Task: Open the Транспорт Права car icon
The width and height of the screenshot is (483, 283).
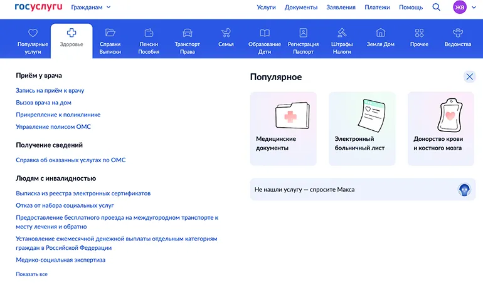Action: 188,33
